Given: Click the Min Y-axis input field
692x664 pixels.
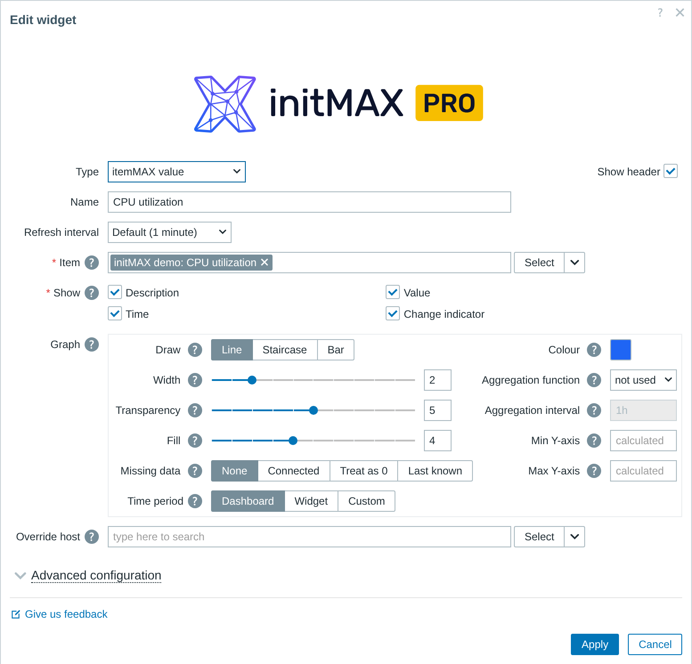Looking at the screenshot, I should point(643,441).
